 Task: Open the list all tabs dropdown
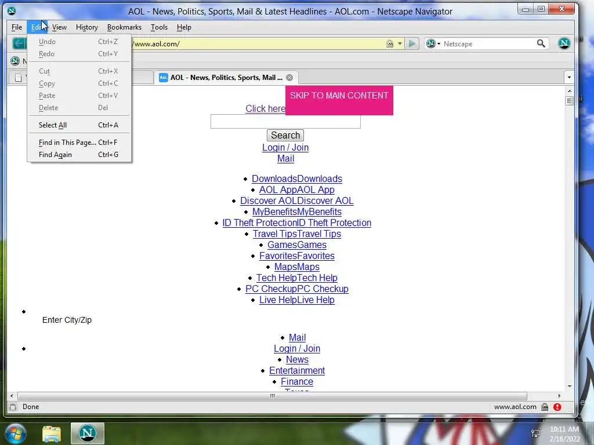569,78
